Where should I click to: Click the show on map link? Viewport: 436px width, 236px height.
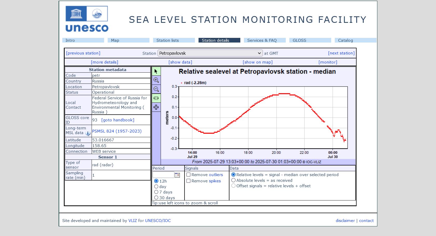[258, 62]
